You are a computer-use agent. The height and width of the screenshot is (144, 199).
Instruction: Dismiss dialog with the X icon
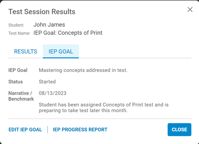(190, 10)
